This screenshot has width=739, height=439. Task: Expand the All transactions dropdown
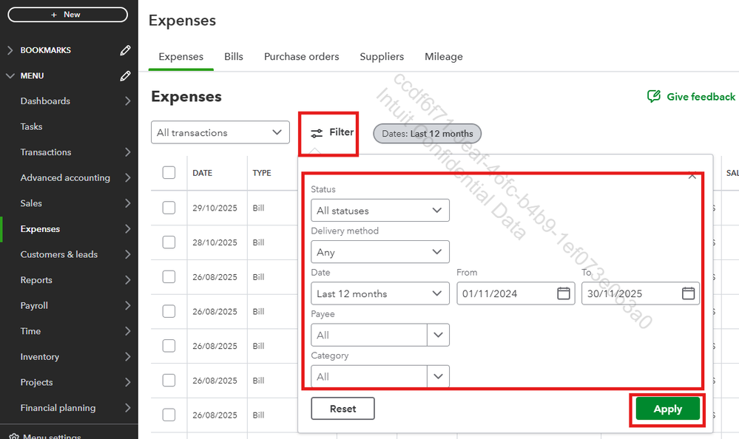click(220, 133)
